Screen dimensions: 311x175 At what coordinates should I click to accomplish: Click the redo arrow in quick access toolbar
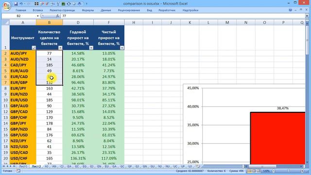tap(29, 4)
